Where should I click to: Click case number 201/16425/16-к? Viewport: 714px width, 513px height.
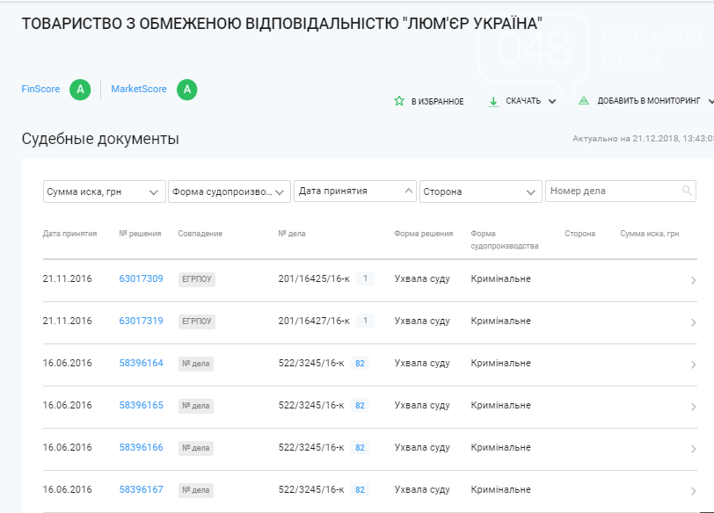[x=314, y=278]
